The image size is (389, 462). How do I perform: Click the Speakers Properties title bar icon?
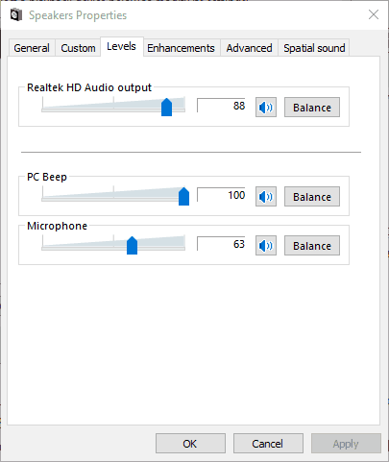(x=16, y=15)
